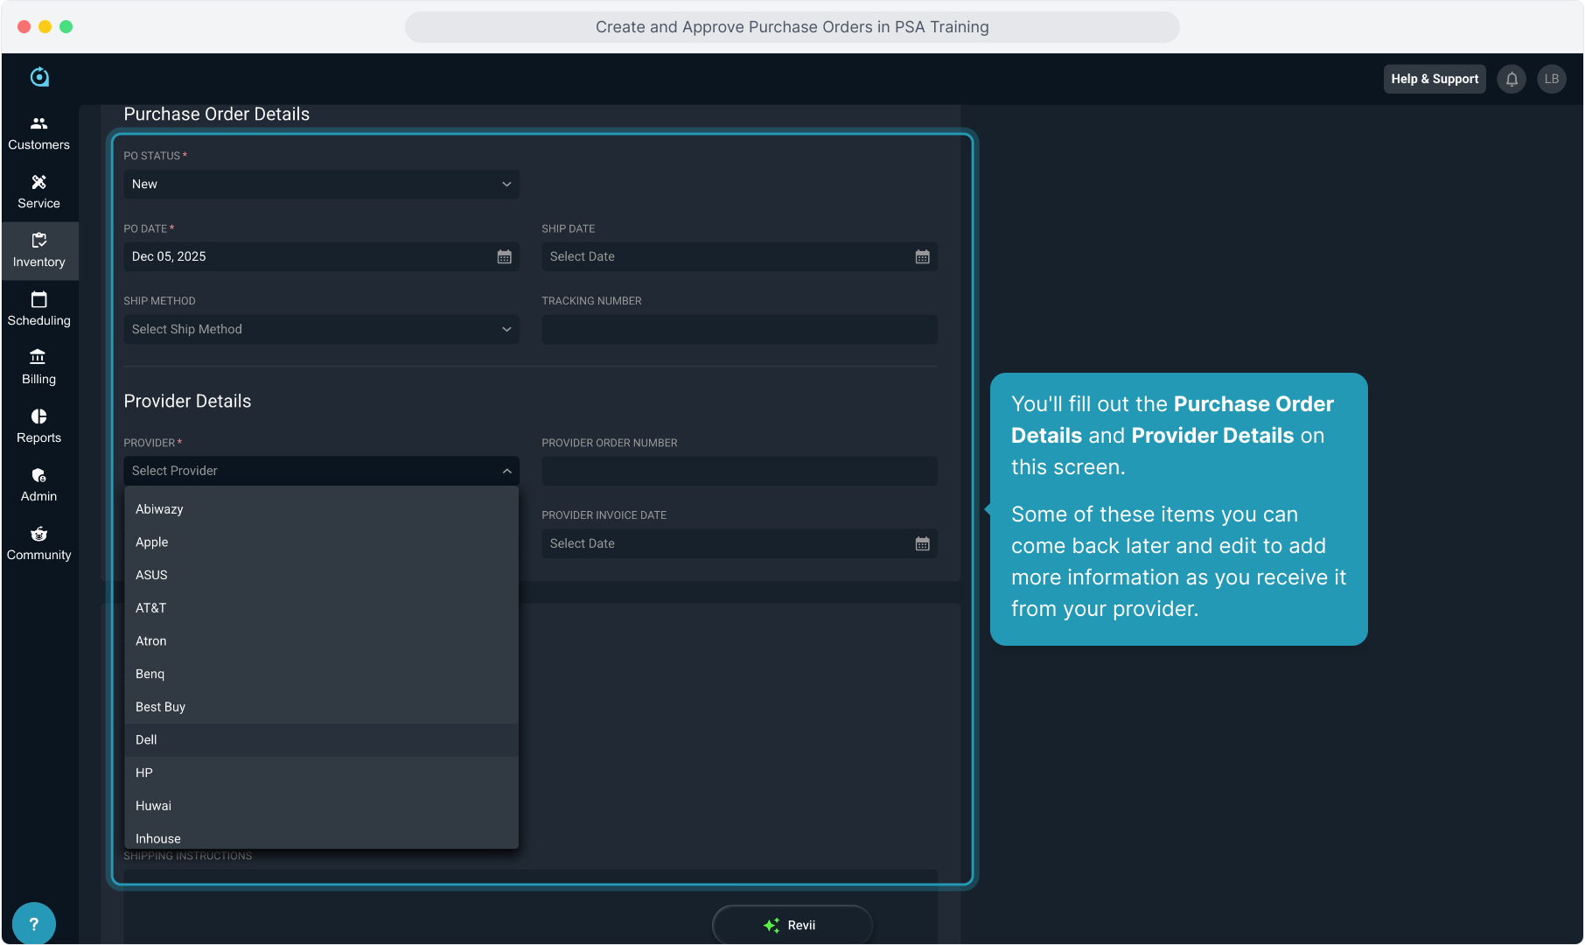The width and height of the screenshot is (1585, 945).
Task: Click the PO Date calendar icon
Action: click(504, 256)
